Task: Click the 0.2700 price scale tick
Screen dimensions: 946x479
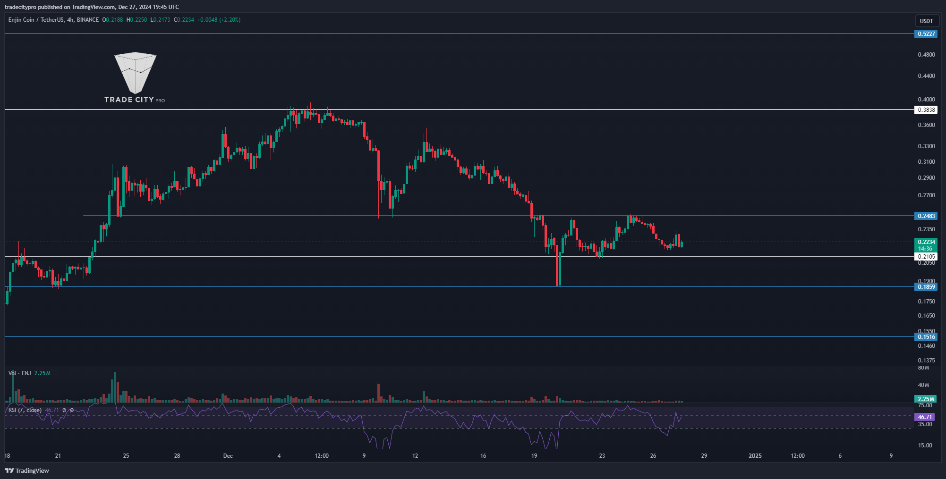Action: (x=926, y=195)
